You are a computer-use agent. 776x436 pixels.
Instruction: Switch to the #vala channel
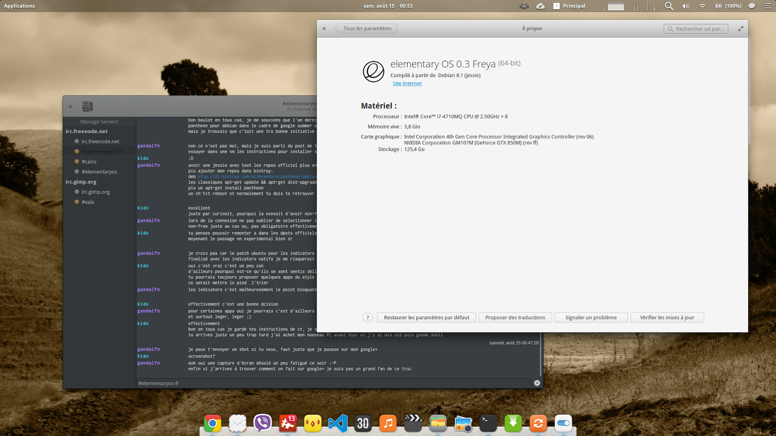(x=88, y=202)
